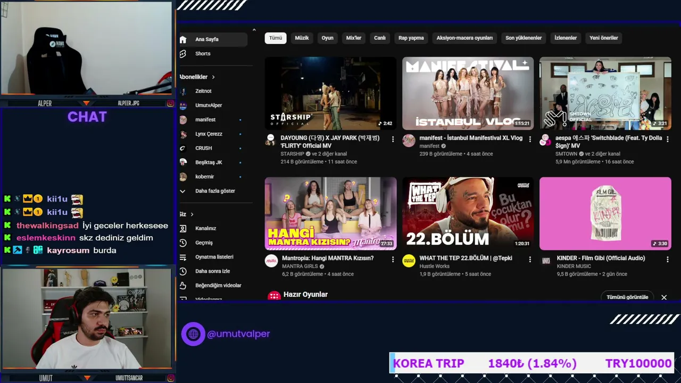
Task: Click Instagram icon next to UMUTTSANCAR
Action: 170,378
